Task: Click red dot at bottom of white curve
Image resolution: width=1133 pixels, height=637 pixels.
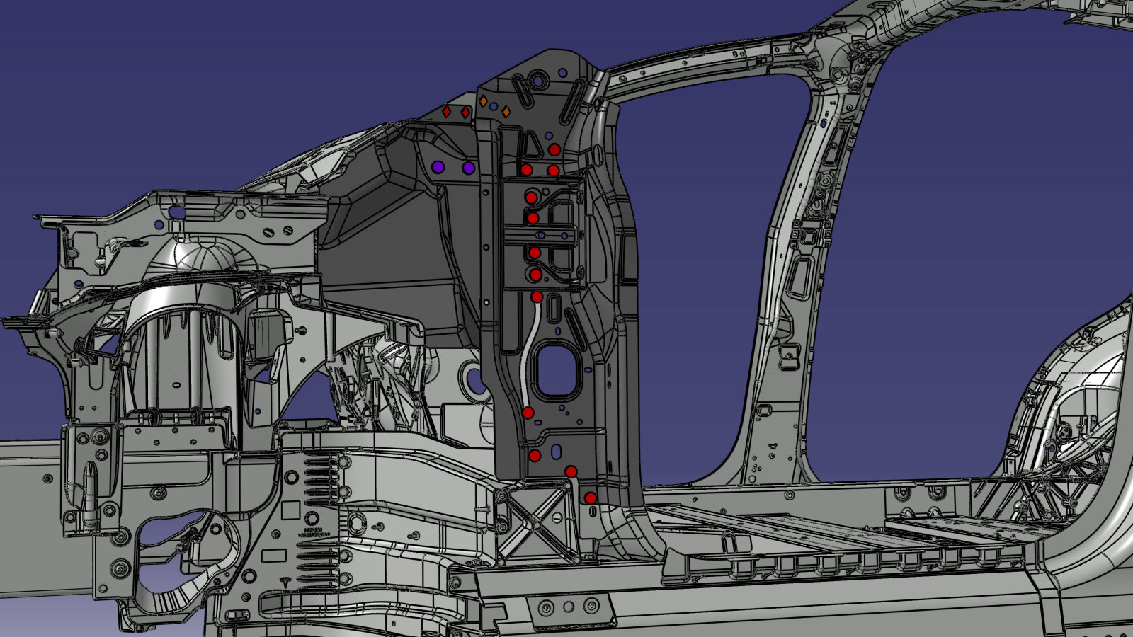Action: tap(528, 413)
